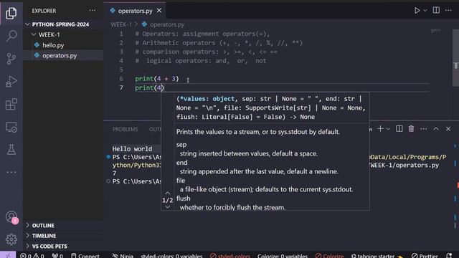
Task: Close the terminal panel
Action: [x=448, y=129]
